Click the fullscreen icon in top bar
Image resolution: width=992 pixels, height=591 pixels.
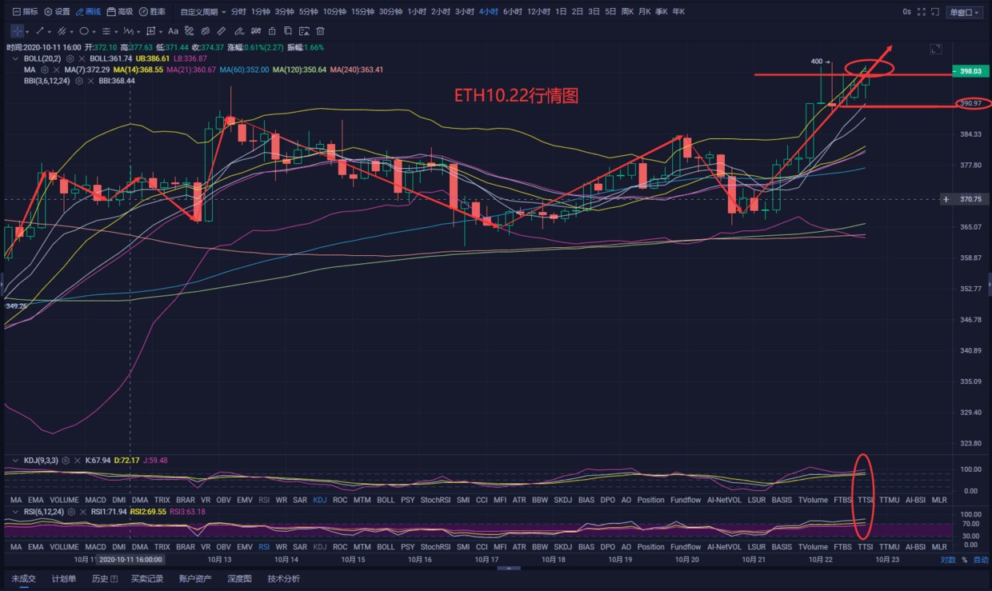(922, 12)
